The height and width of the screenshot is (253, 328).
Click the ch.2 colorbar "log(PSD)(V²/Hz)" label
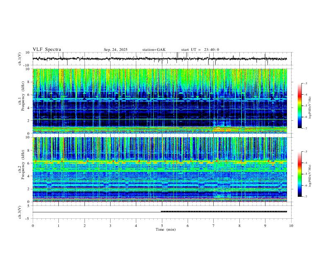tap(310, 176)
